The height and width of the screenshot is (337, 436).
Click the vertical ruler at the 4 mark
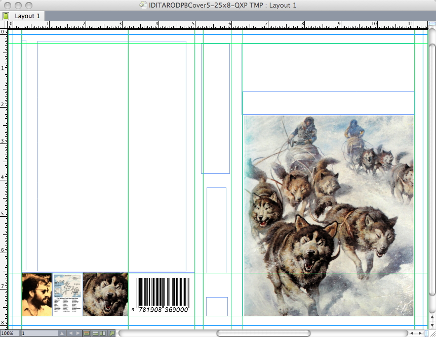pyautogui.click(x=4, y=177)
